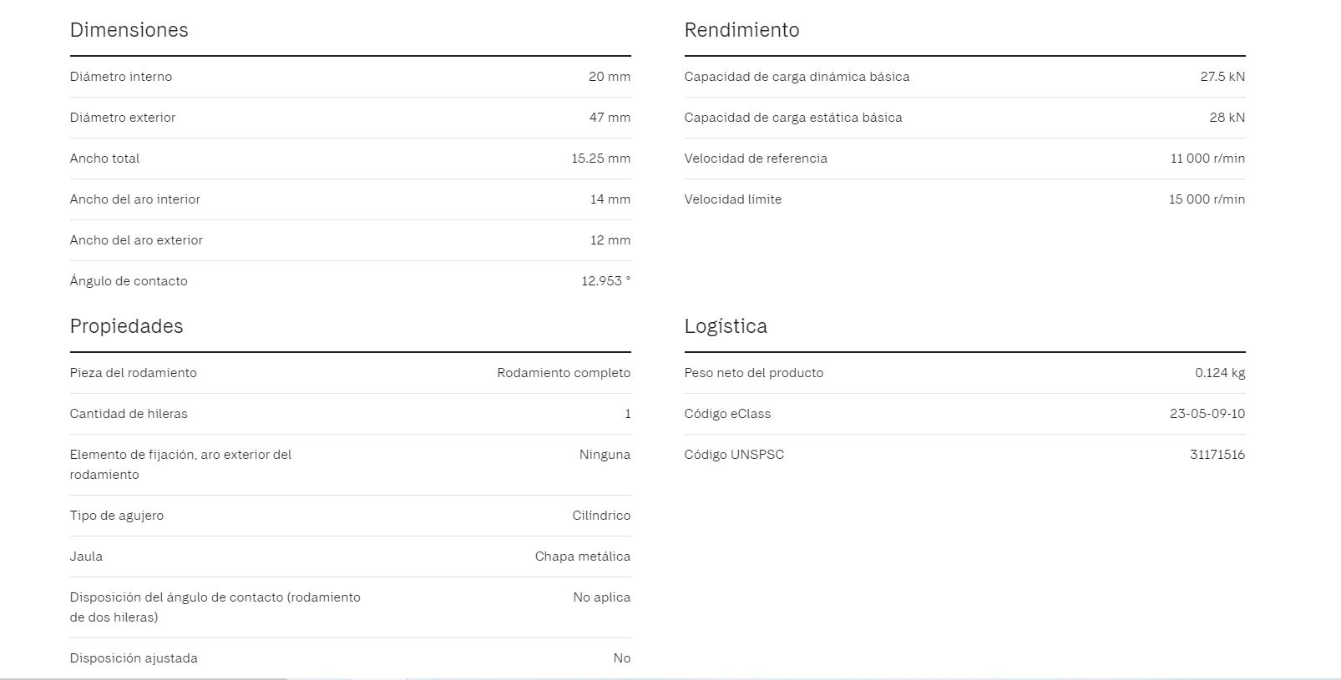Viewport: 1341px width, 680px height.
Task: Click the Tipo de agujero value Cilíndrico
Action: (601, 516)
